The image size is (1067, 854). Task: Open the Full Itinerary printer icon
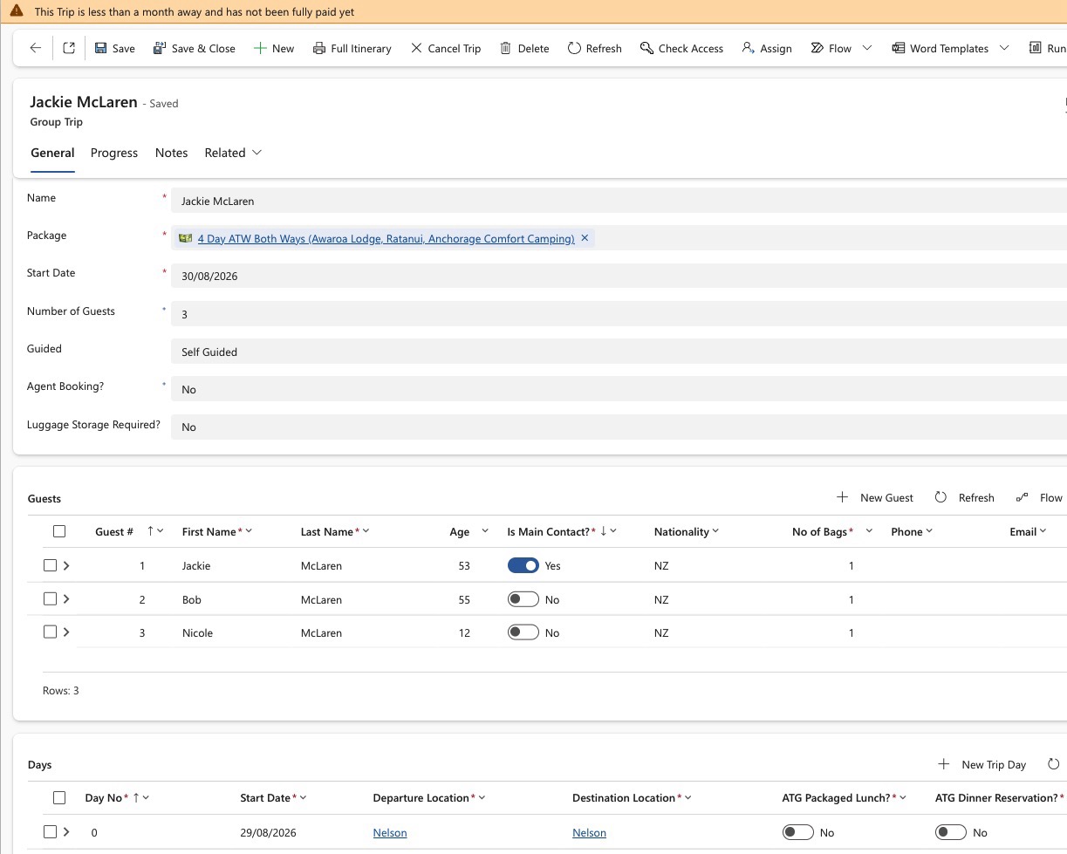[319, 48]
